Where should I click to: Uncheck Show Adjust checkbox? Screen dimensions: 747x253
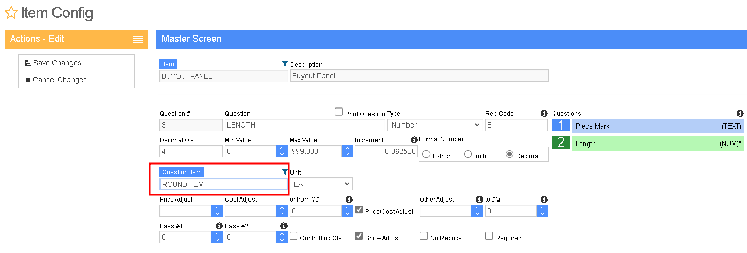(x=359, y=236)
